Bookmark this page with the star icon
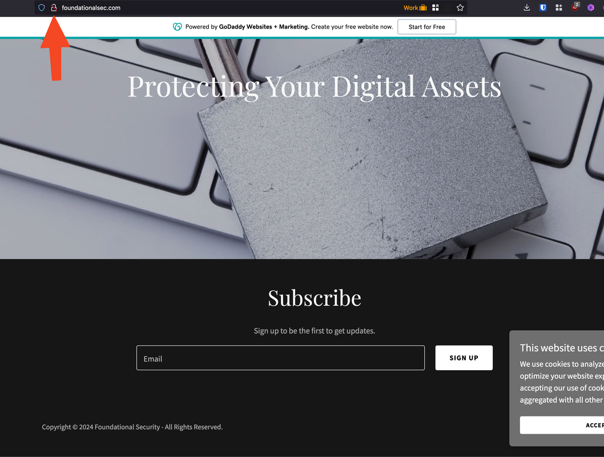The image size is (604, 457). pyautogui.click(x=460, y=7)
